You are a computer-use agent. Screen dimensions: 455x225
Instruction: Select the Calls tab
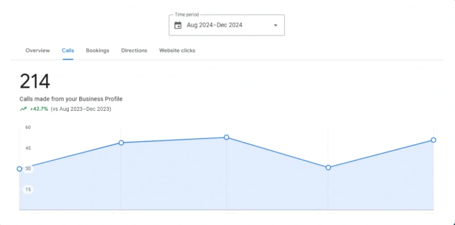pos(68,51)
